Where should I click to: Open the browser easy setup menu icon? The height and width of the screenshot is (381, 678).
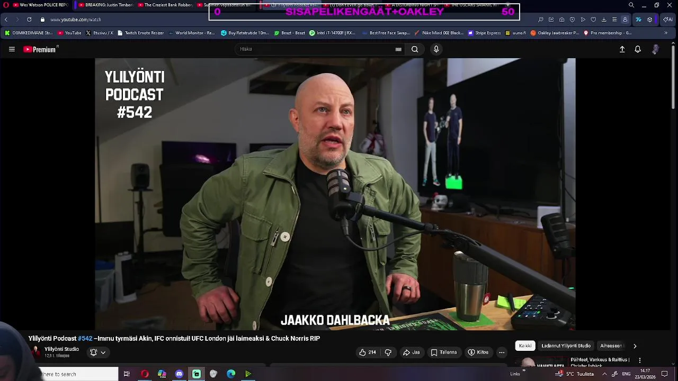(x=614, y=20)
